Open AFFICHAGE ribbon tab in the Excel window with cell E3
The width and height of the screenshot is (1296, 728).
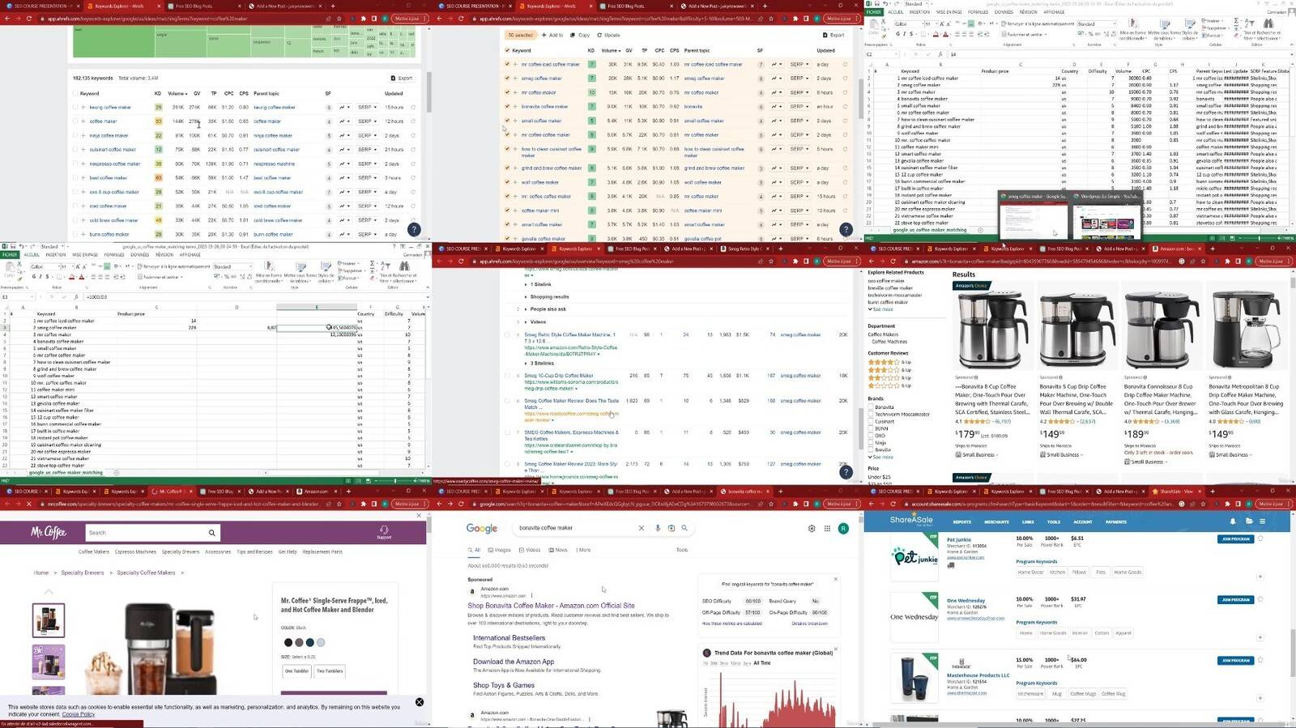tap(190, 254)
